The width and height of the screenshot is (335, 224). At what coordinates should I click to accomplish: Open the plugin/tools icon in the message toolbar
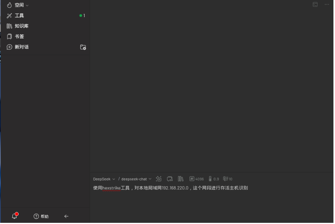click(x=159, y=179)
